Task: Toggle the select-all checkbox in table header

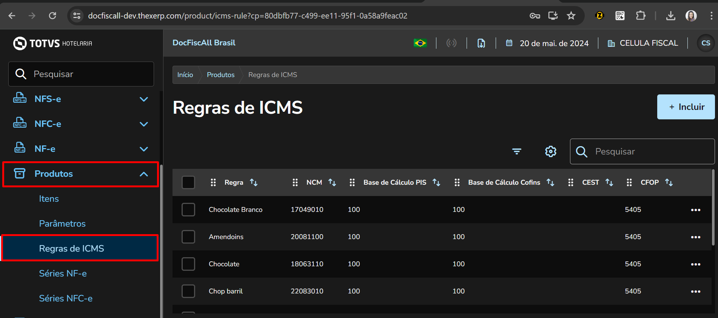Action: (x=188, y=182)
